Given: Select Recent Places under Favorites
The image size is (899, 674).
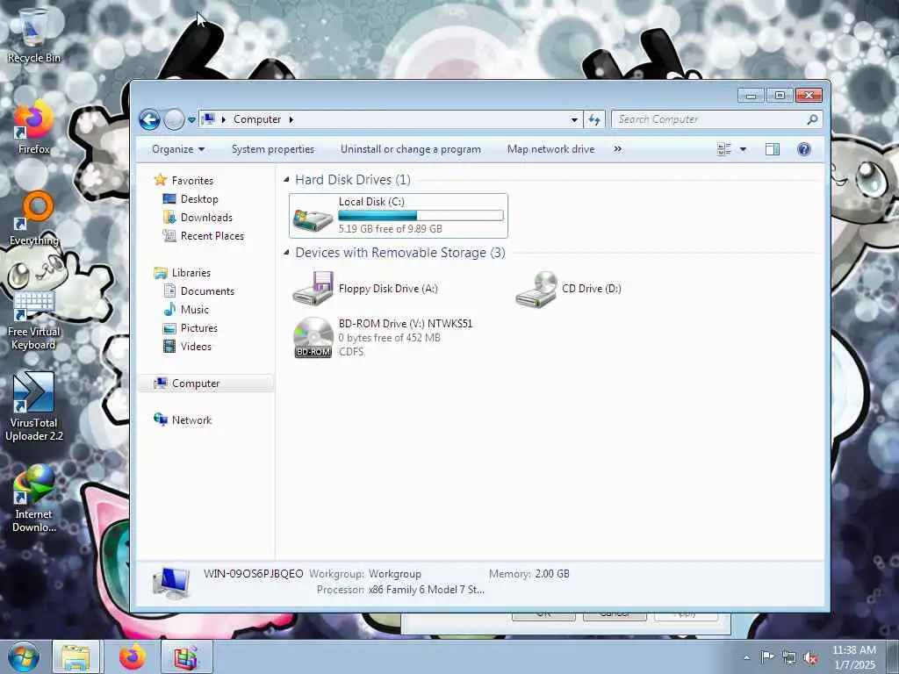Looking at the screenshot, I should coord(204,235).
